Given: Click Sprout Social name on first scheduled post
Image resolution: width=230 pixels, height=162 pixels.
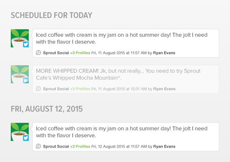Looking at the screenshot, I should 56,53.
